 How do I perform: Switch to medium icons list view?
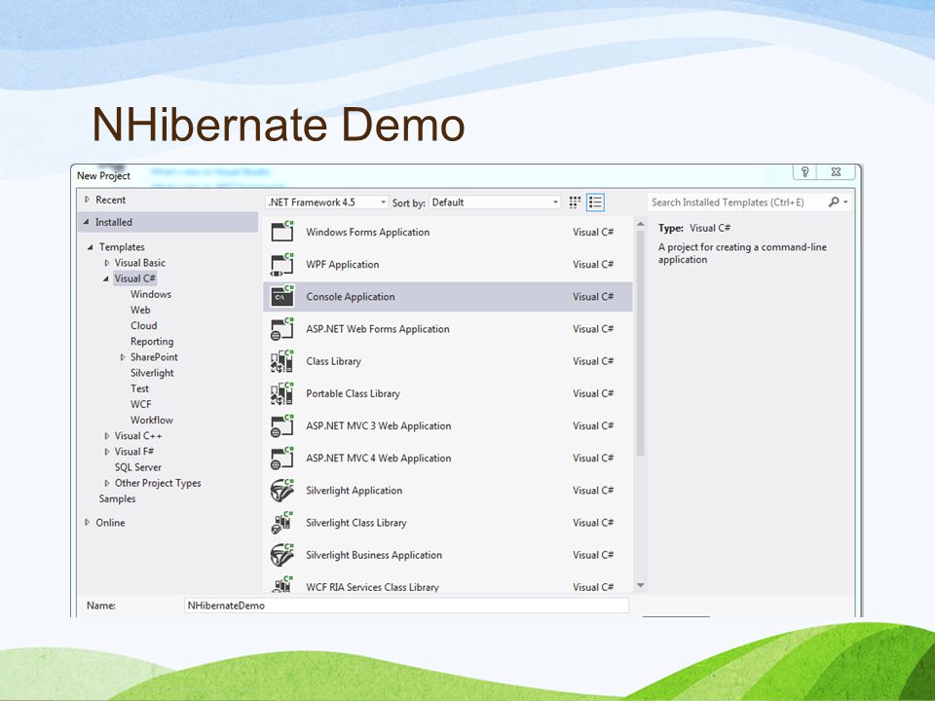[x=595, y=203]
